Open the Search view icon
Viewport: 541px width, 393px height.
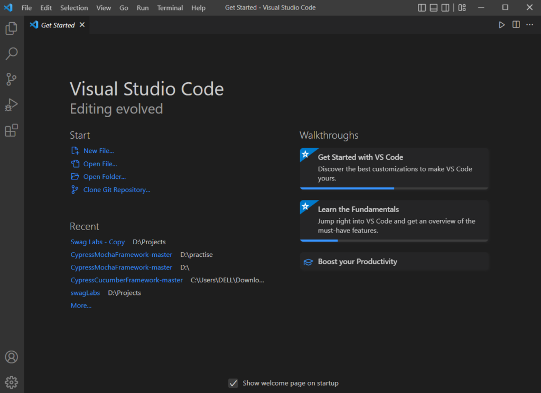pyautogui.click(x=12, y=54)
